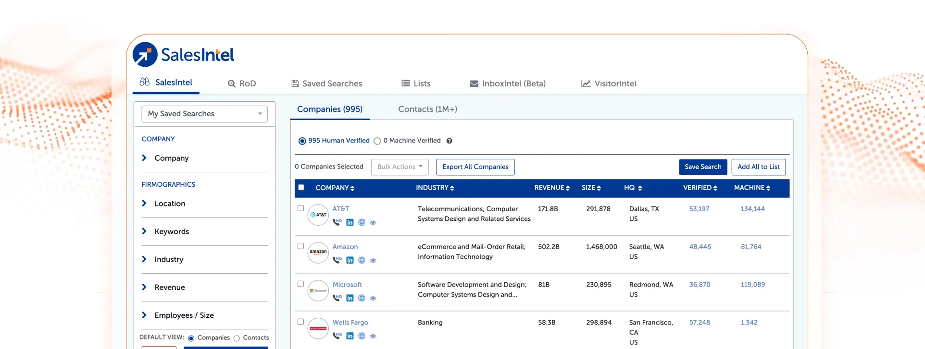
Task: Click Amazon company logo thumbnail
Action: [x=318, y=253]
